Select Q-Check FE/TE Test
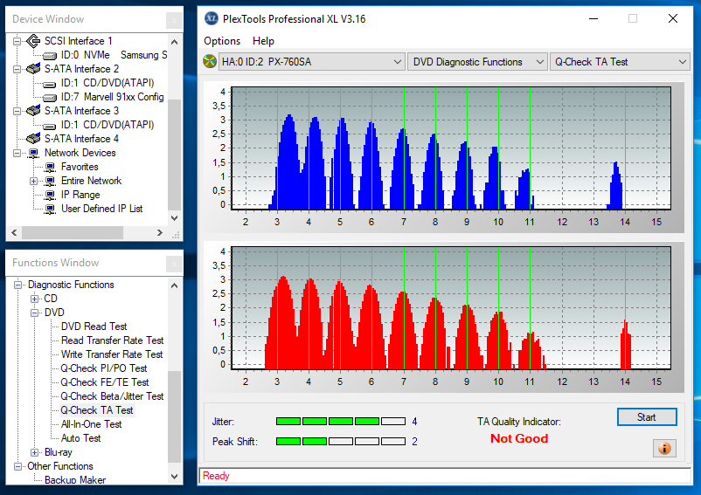The width and height of the screenshot is (701, 495). 105,382
